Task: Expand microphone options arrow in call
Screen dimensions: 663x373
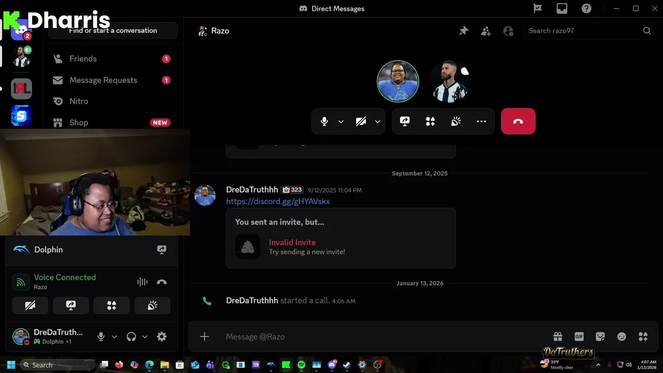Action: pos(341,121)
